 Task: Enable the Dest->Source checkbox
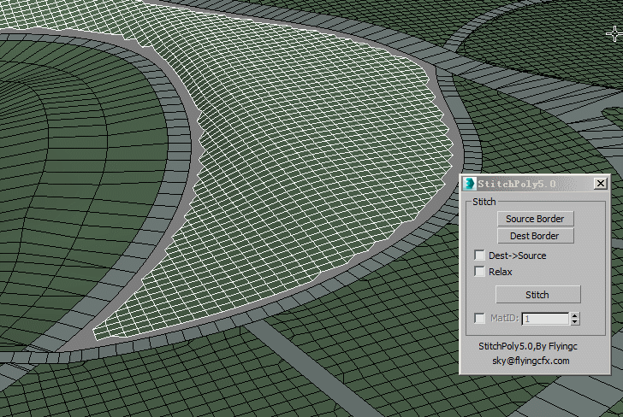click(479, 255)
